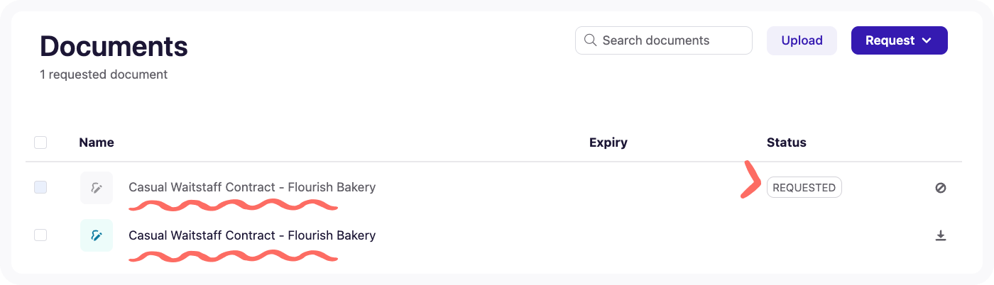Open the Request dropdown button
Screen dimensions: 994x285
tap(890, 40)
